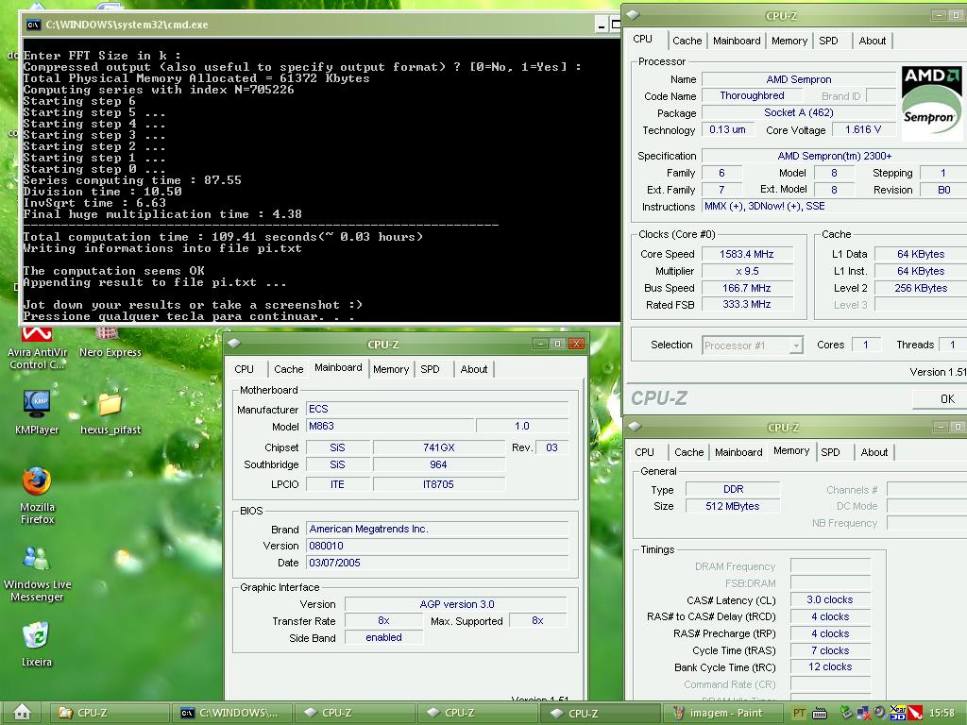This screenshot has height=725, width=967.
Task: Select Memory tab in top CPU-Z window
Action: 789,41
